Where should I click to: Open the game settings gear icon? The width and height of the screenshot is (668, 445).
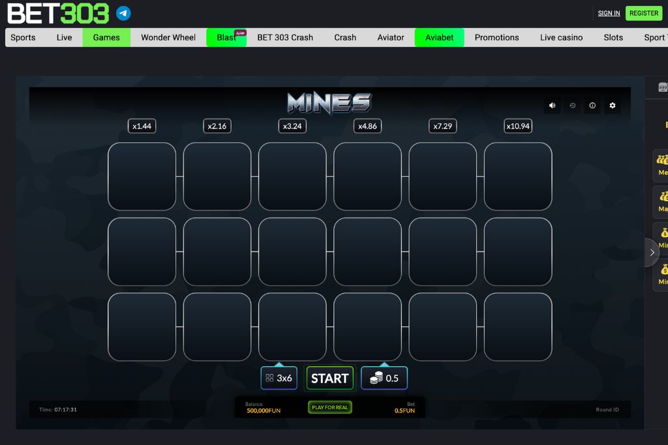(x=612, y=106)
